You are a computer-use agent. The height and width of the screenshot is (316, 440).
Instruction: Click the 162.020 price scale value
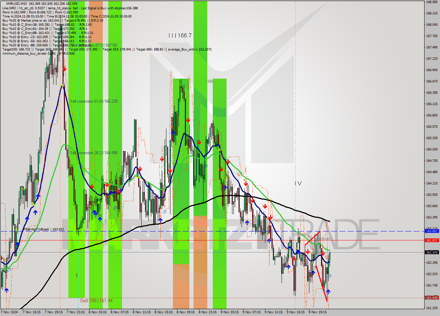(x=431, y=274)
